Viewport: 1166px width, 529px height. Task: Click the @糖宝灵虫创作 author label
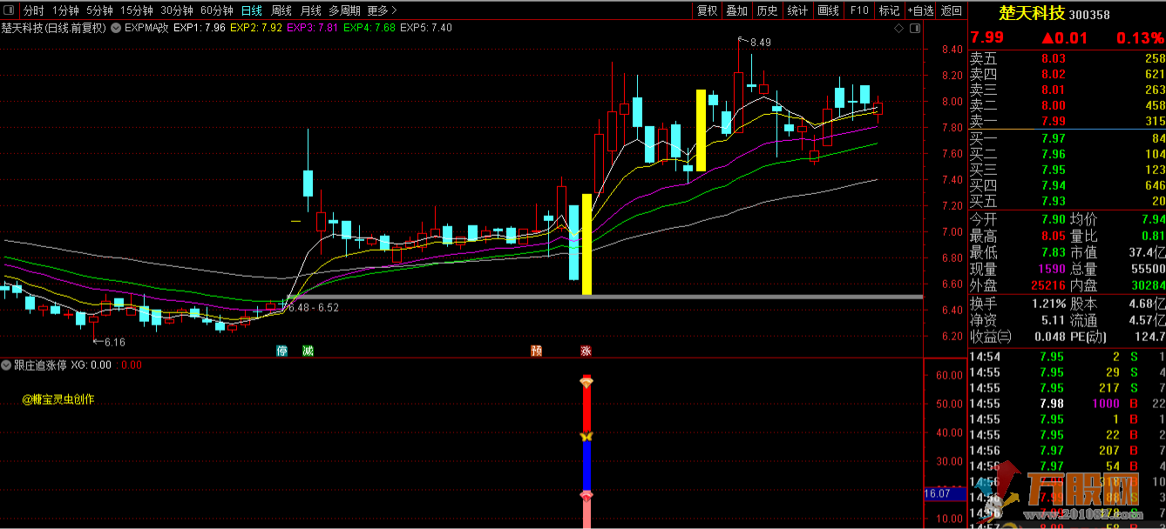[x=58, y=400]
